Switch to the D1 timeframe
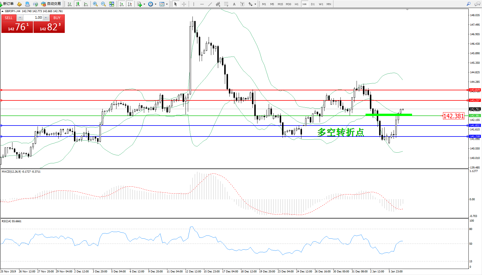This screenshot has height=275, width=482. tap(313, 4)
